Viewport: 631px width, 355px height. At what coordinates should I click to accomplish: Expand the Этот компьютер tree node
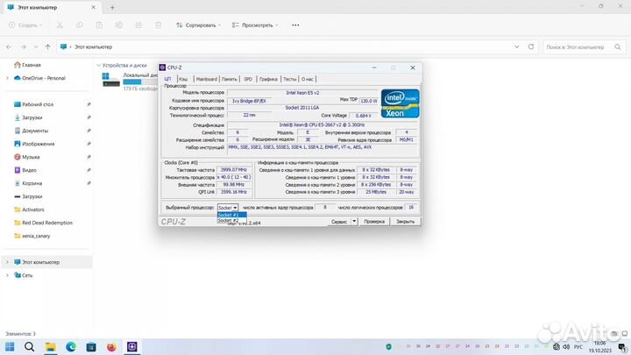coord(7,262)
